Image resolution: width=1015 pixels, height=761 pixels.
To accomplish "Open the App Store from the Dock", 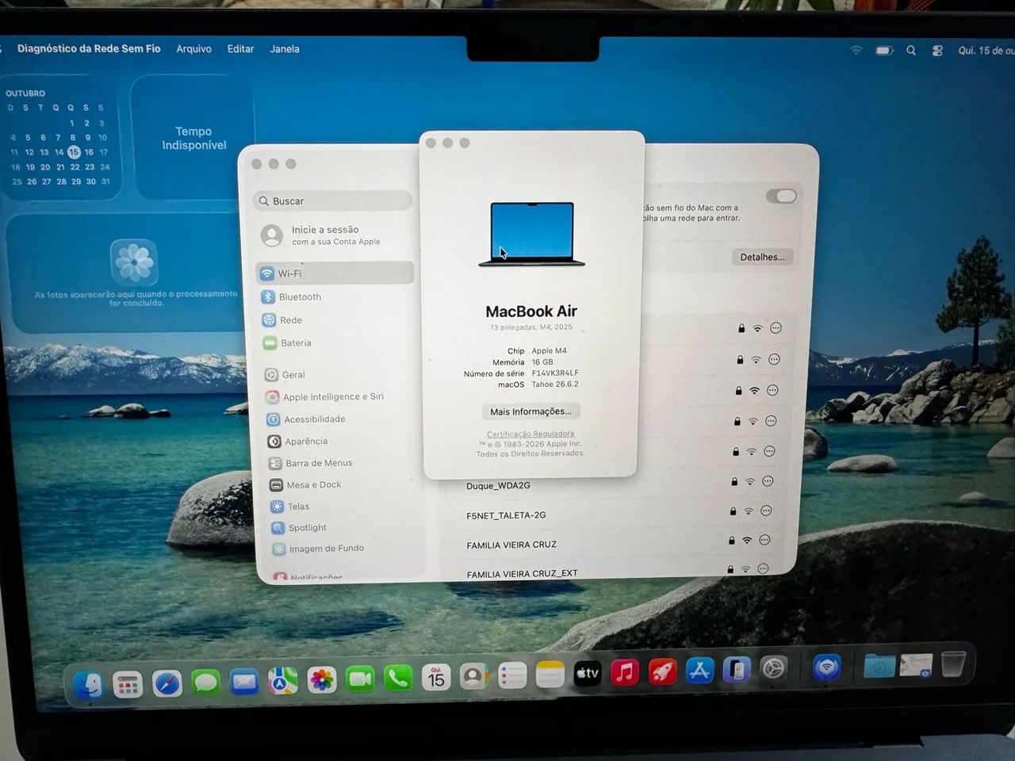I will 699,671.
